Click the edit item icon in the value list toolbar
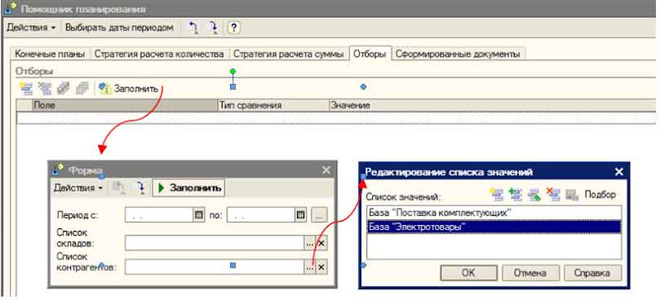The width and height of the screenshot is (660, 304). (x=534, y=194)
